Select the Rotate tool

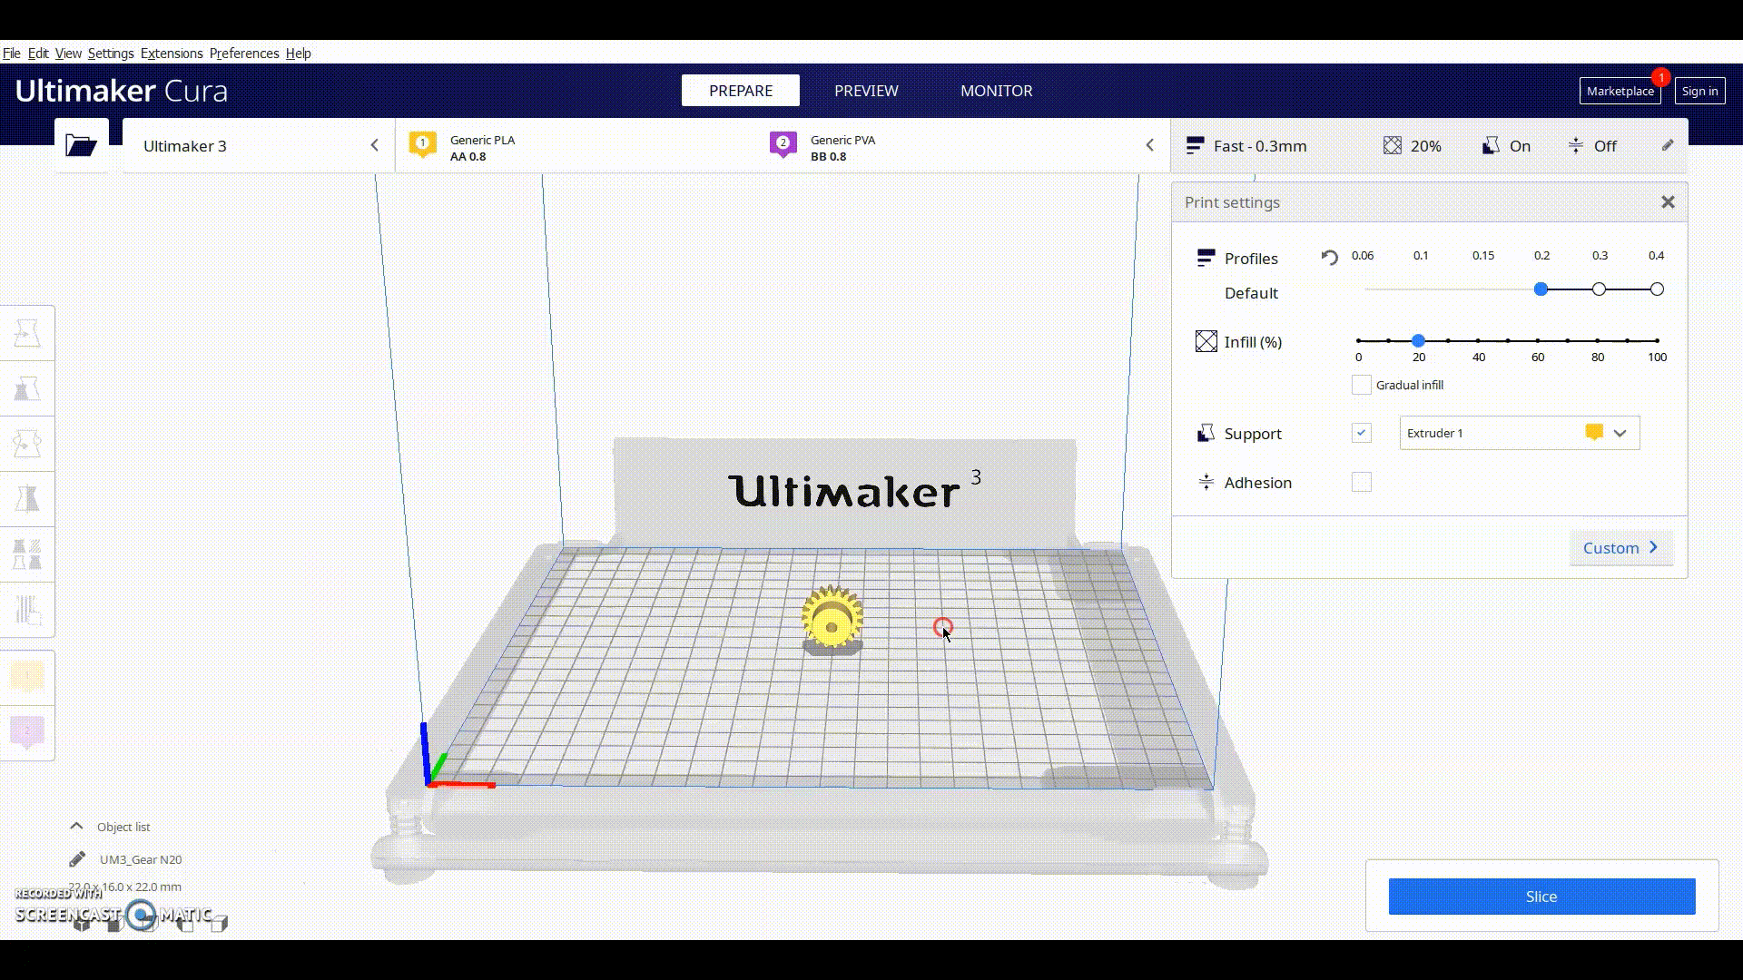[x=27, y=445]
